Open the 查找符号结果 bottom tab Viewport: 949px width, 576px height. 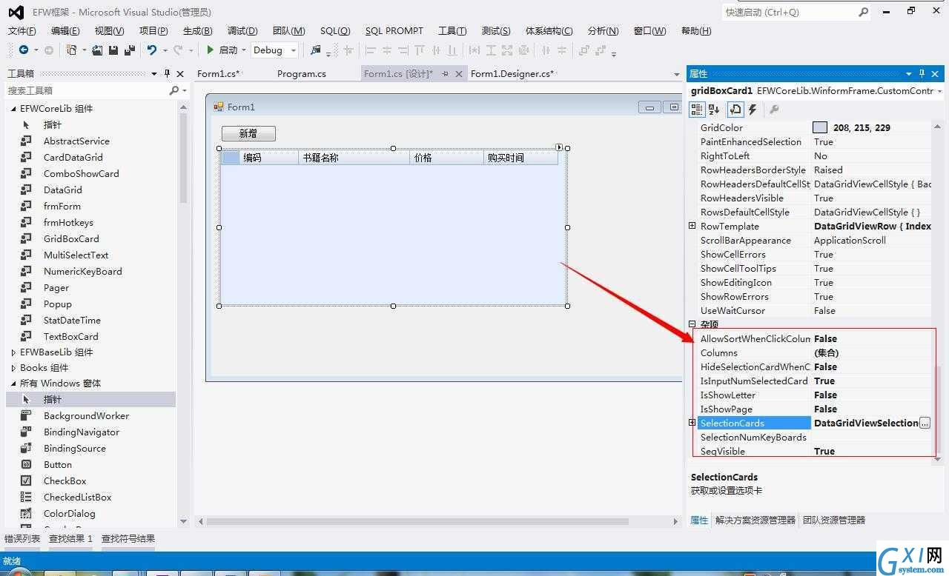128,538
